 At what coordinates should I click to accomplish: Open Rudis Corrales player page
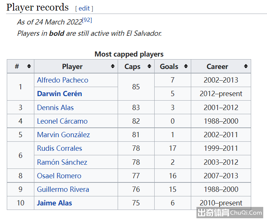[60, 148]
